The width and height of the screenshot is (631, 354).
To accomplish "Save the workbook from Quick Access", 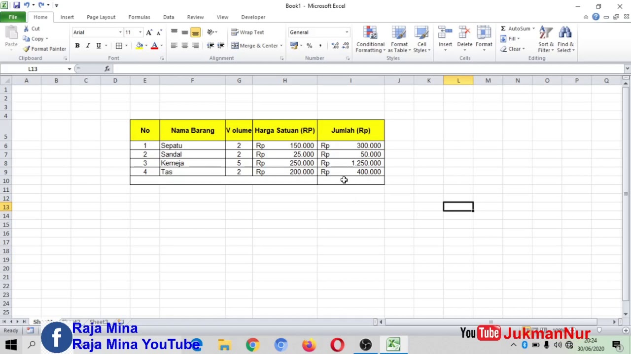I will click(x=17, y=5).
